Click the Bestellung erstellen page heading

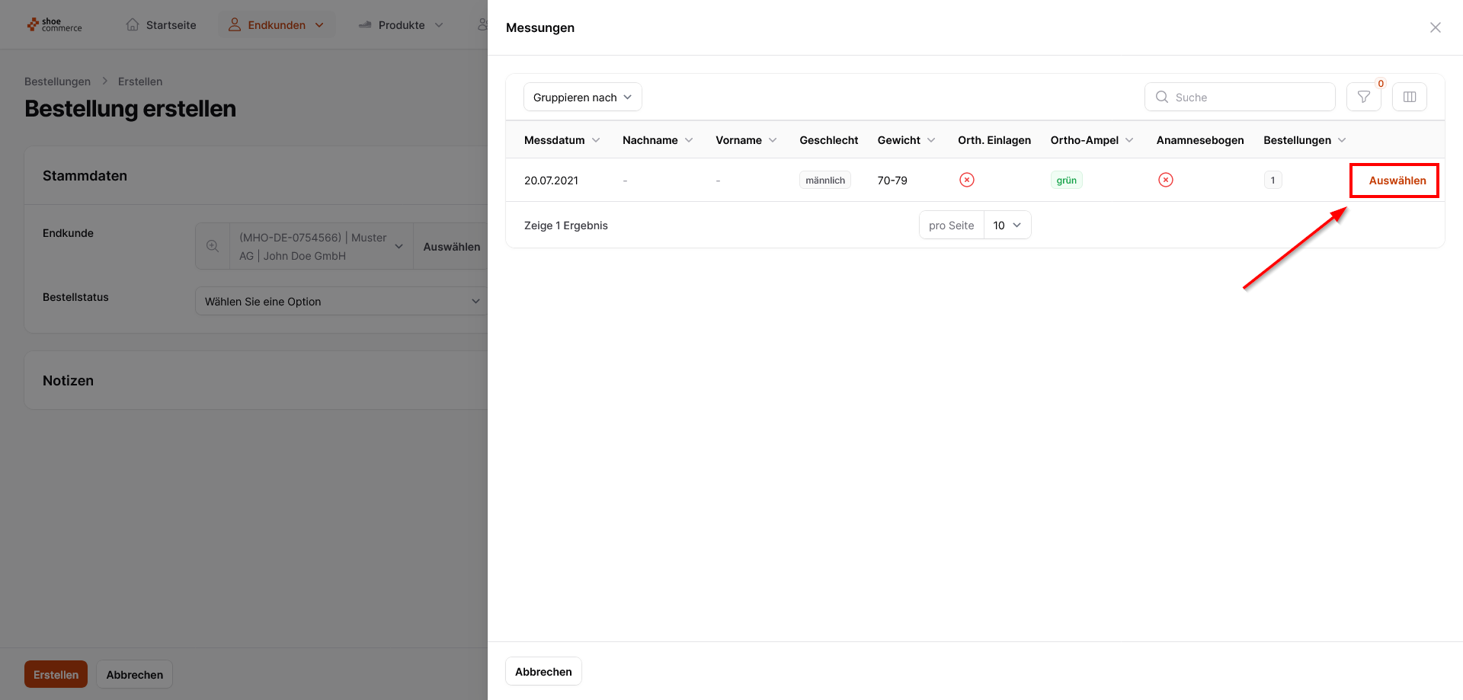click(x=130, y=109)
